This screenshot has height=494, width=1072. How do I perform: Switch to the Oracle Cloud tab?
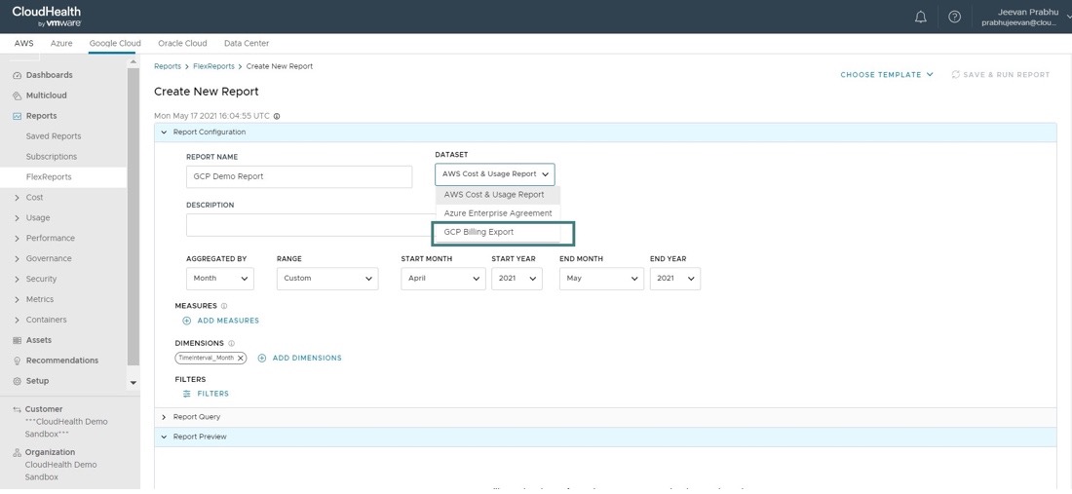click(182, 43)
